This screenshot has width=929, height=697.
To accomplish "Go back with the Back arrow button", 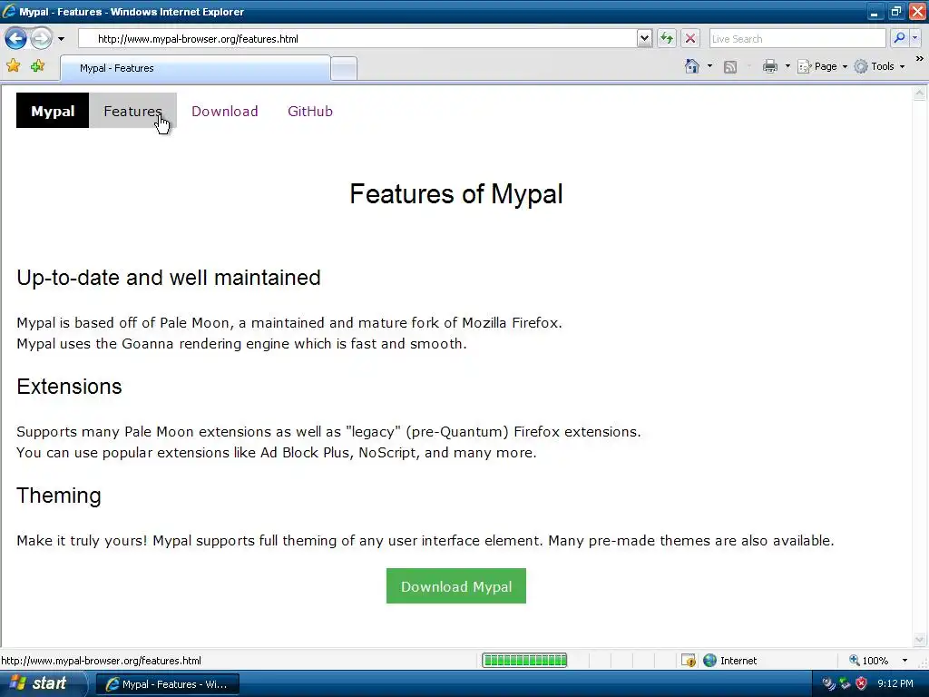I will coord(16,39).
